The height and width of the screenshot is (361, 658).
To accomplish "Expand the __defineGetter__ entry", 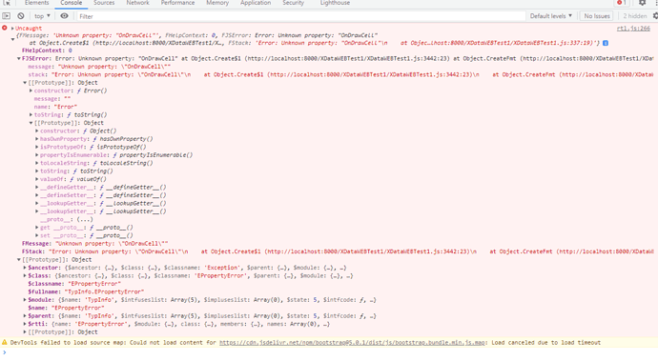I will 37,187.
